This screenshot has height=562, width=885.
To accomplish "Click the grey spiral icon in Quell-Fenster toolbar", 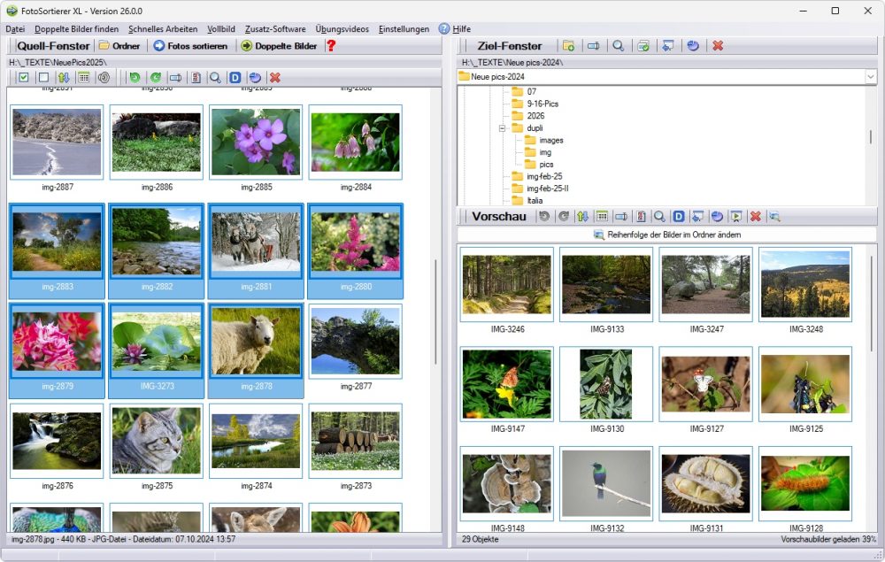I will pos(104,77).
